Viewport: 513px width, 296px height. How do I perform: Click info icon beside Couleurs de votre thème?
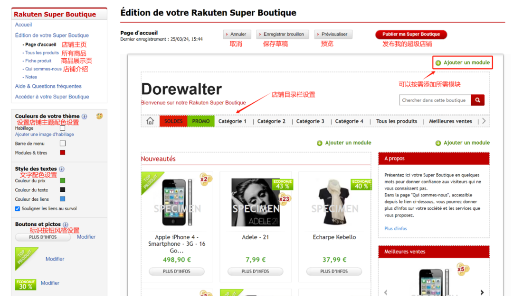coord(85,117)
